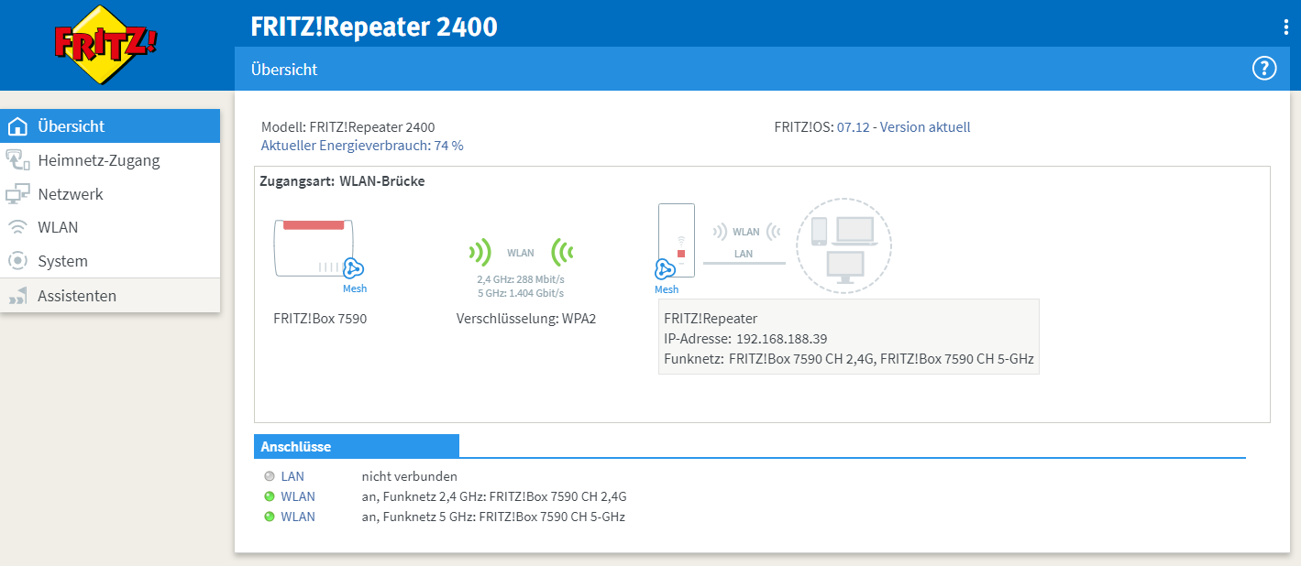Open the LAN link under Anschlüsse

pos(292,476)
